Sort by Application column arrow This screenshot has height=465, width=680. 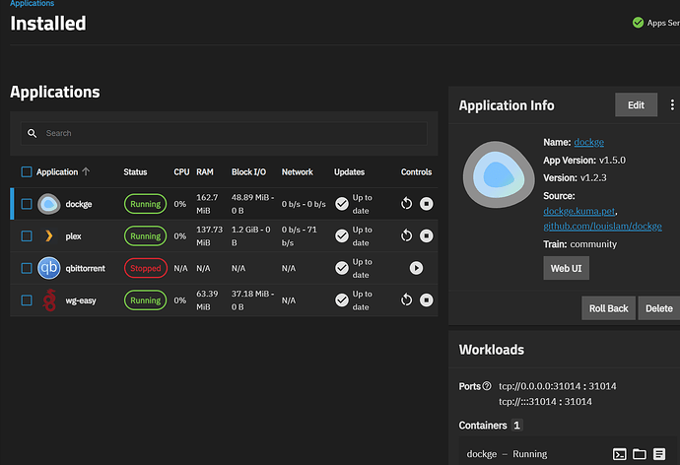tap(86, 171)
